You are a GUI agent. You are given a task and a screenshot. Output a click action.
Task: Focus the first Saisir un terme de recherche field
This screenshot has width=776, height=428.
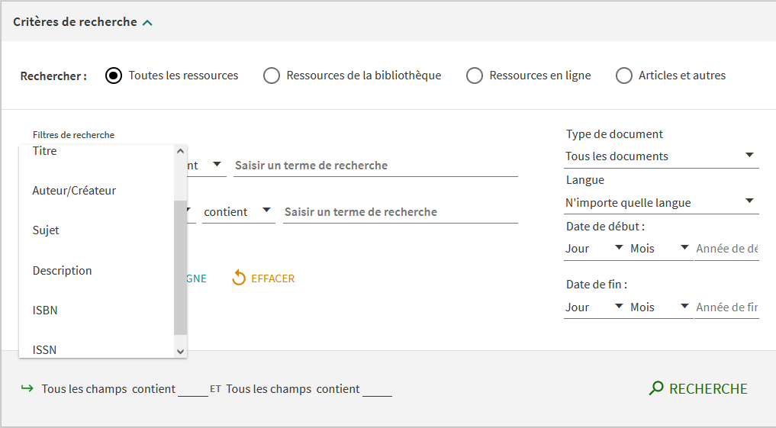(x=375, y=166)
